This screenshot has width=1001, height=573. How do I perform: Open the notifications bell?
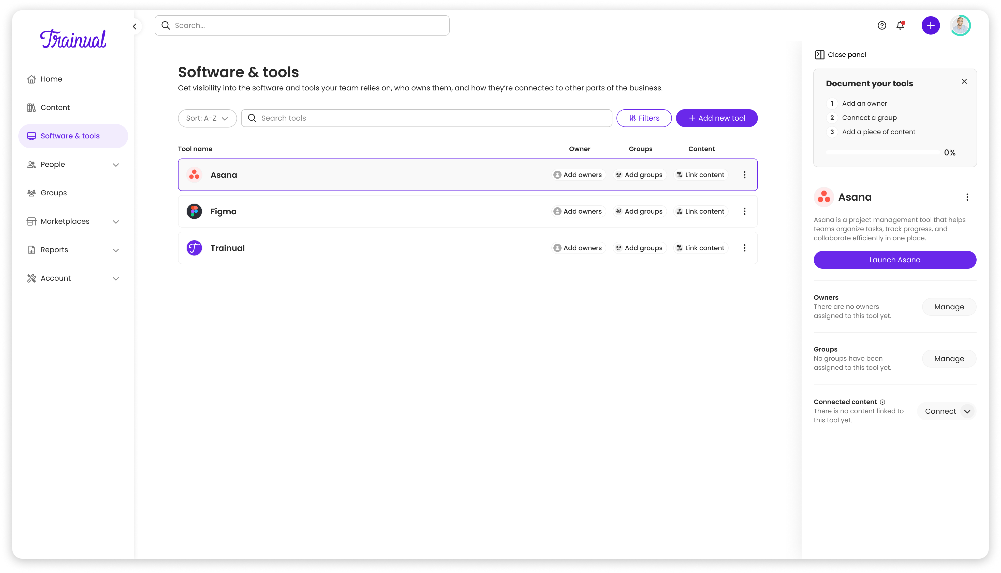coord(900,26)
